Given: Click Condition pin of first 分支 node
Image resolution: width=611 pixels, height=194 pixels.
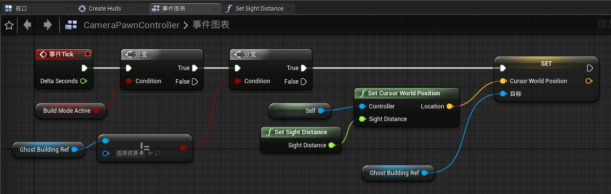Looking at the screenshot, I should coord(129,81).
